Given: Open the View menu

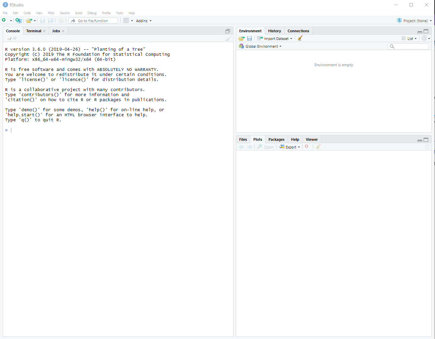Looking at the screenshot, I should 39,13.
